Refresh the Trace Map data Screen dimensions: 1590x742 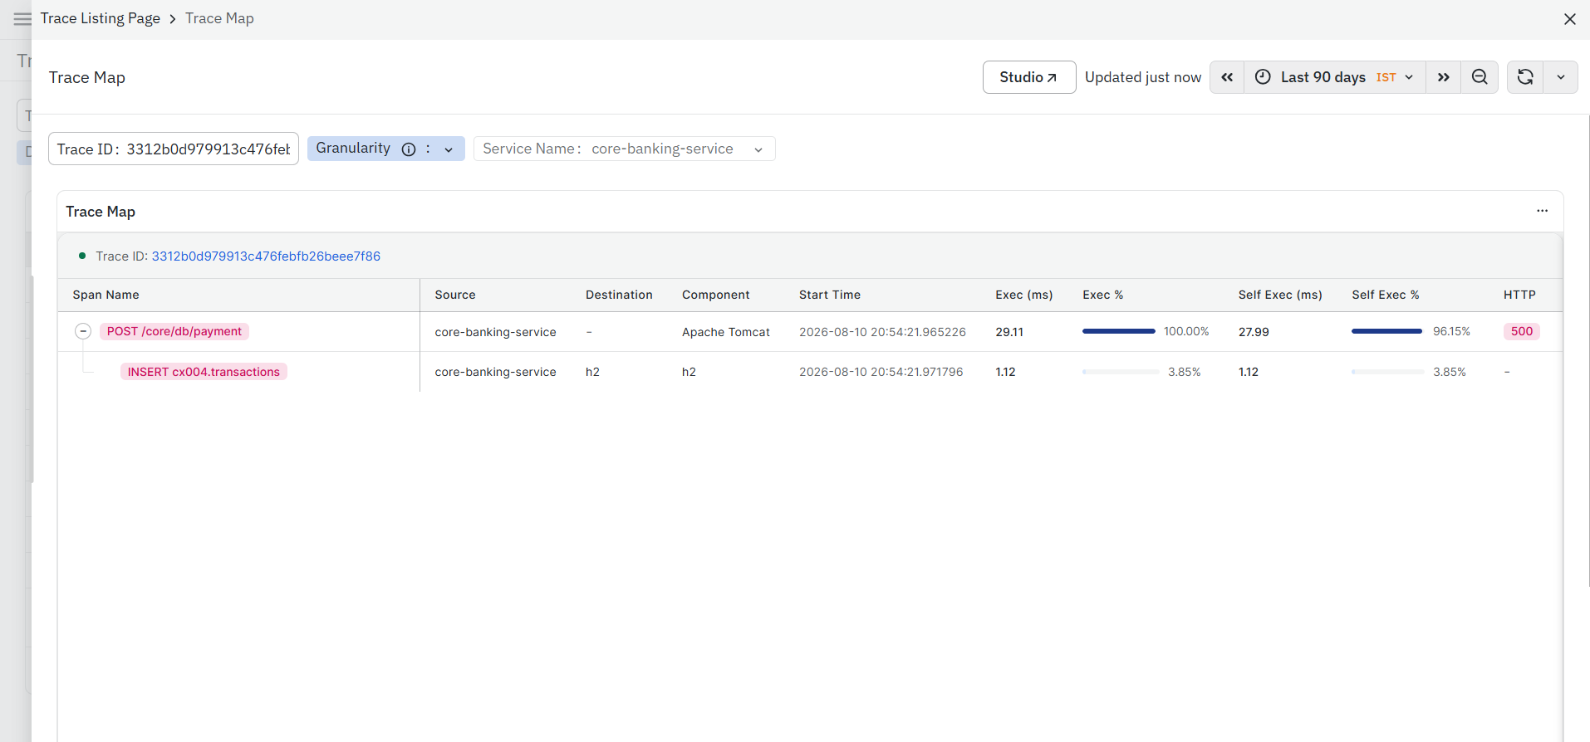[x=1525, y=77]
